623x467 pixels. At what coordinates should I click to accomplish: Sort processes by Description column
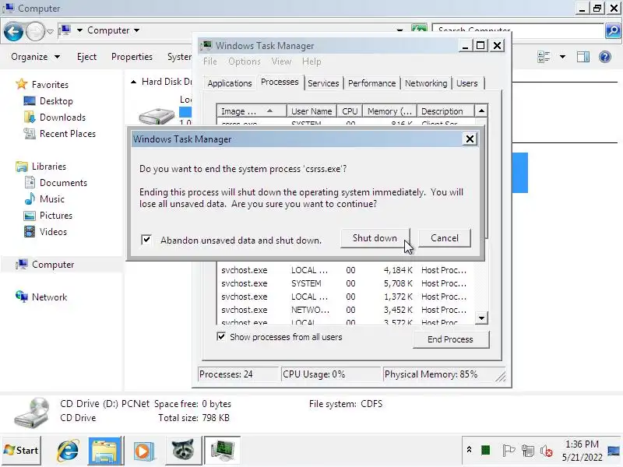point(445,111)
